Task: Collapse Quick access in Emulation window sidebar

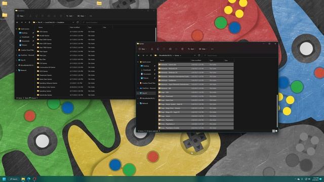Action: click(17, 29)
